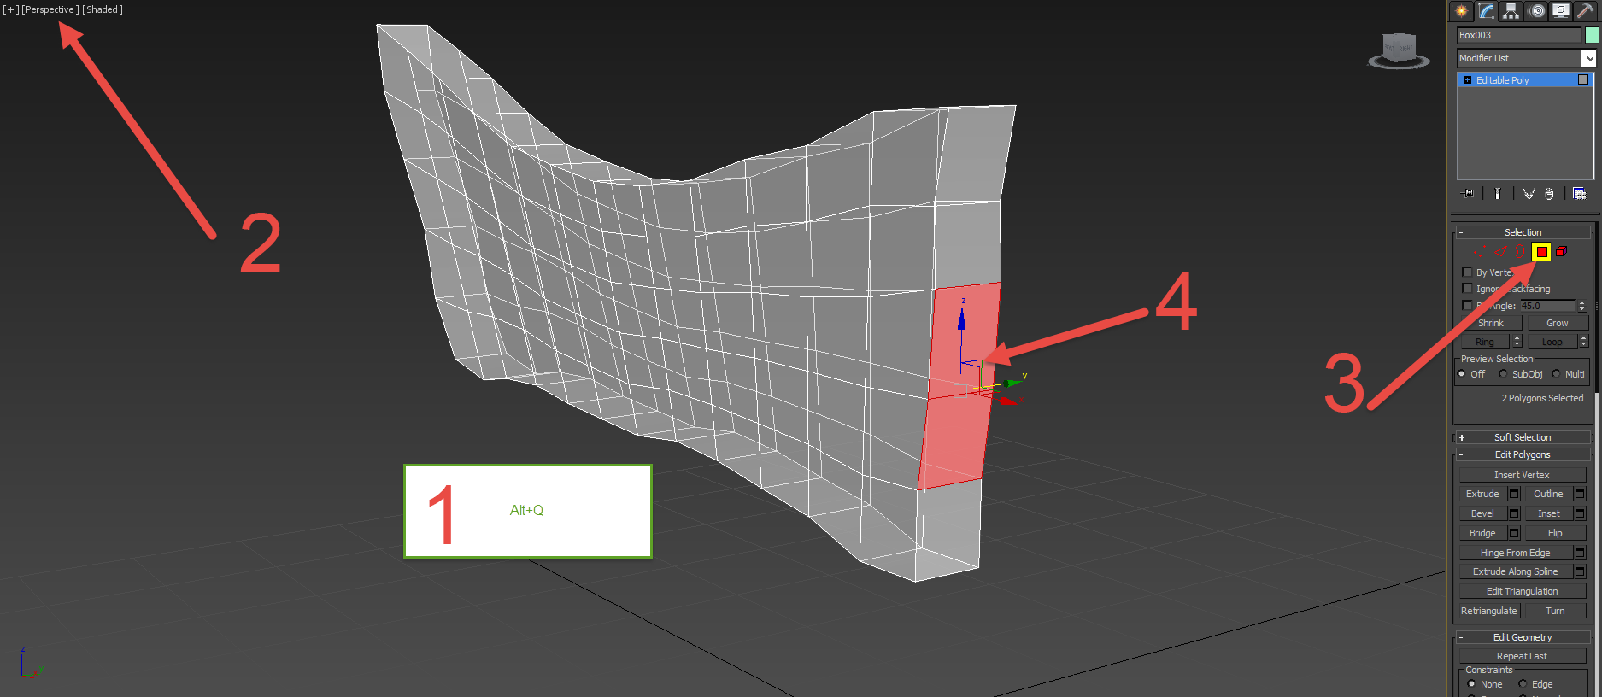Expand the Editable Poly sub-object tree
Image resolution: width=1602 pixels, height=697 pixels.
click(x=1467, y=80)
